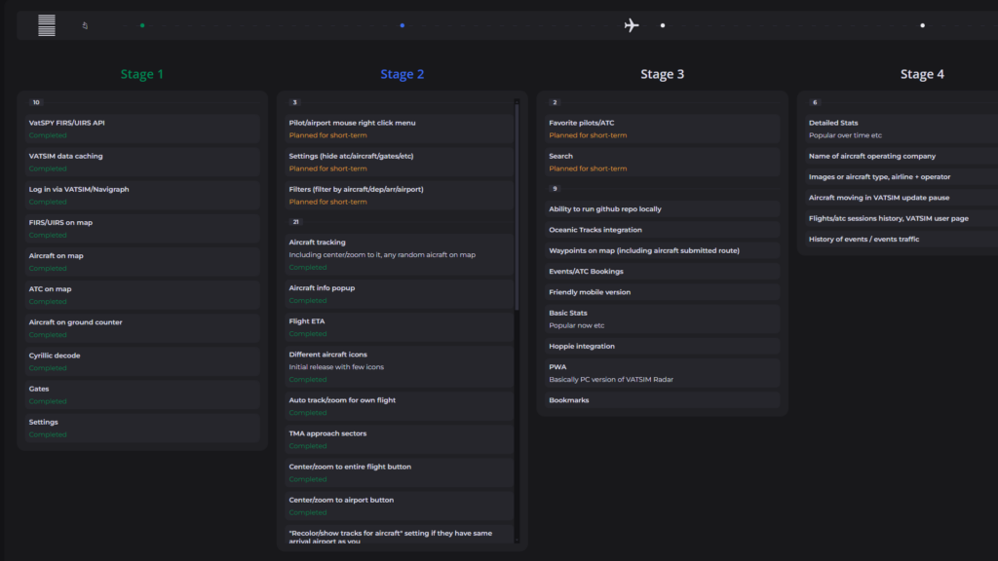Click the white Stage 4 progress dot
Screen dimensions: 998x561
(x=922, y=25)
